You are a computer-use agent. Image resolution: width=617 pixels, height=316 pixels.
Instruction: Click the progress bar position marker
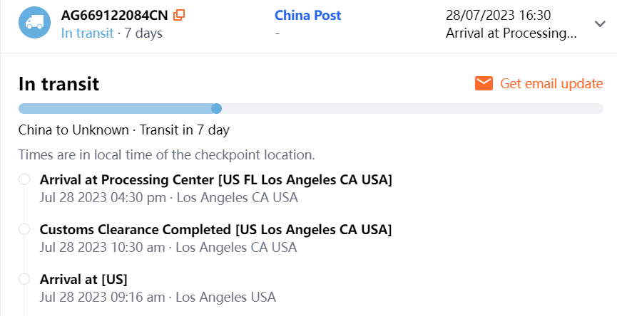[217, 108]
